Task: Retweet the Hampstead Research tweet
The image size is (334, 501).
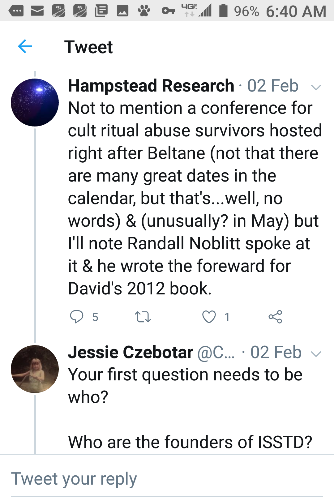Action: [x=143, y=317]
